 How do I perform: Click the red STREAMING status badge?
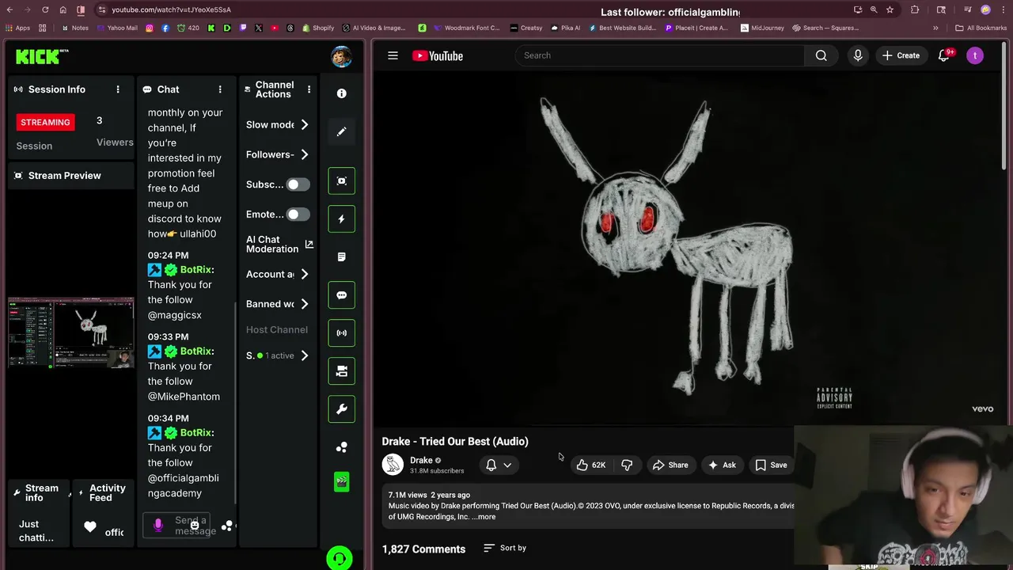[x=45, y=122]
